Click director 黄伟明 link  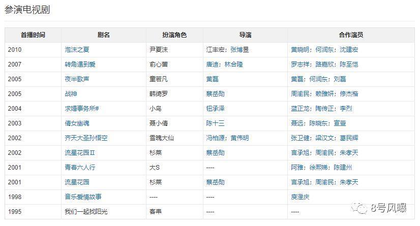coord(239,138)
